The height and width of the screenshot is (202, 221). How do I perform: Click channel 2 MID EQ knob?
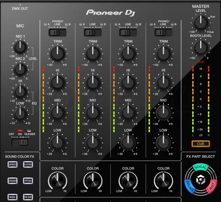tap(93, 113)
